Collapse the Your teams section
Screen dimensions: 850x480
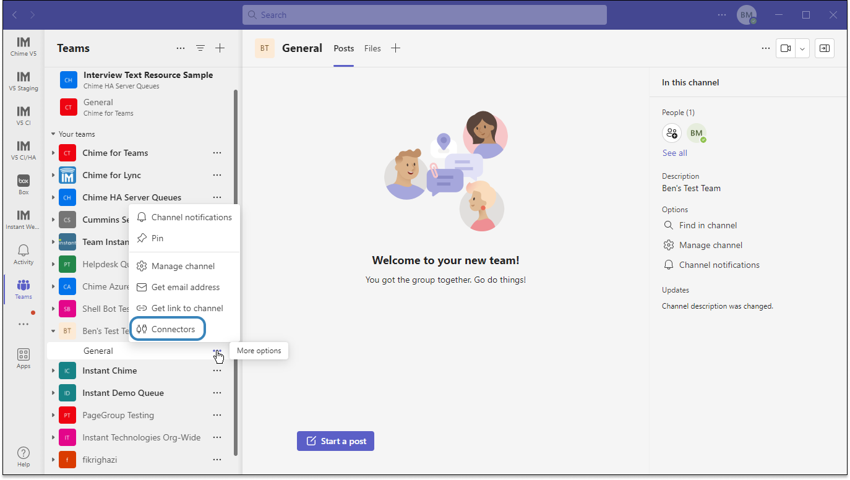coord(53,134)
